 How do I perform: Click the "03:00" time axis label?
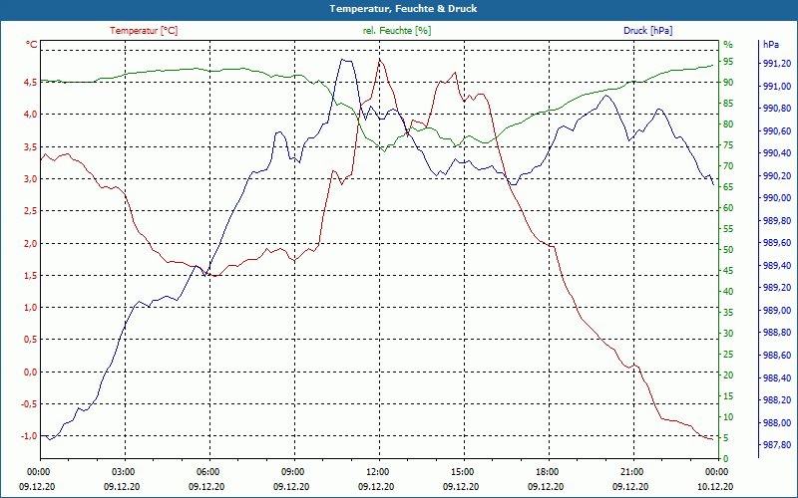122,471
